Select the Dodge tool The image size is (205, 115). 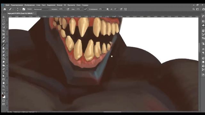click(x=4, y=65)
